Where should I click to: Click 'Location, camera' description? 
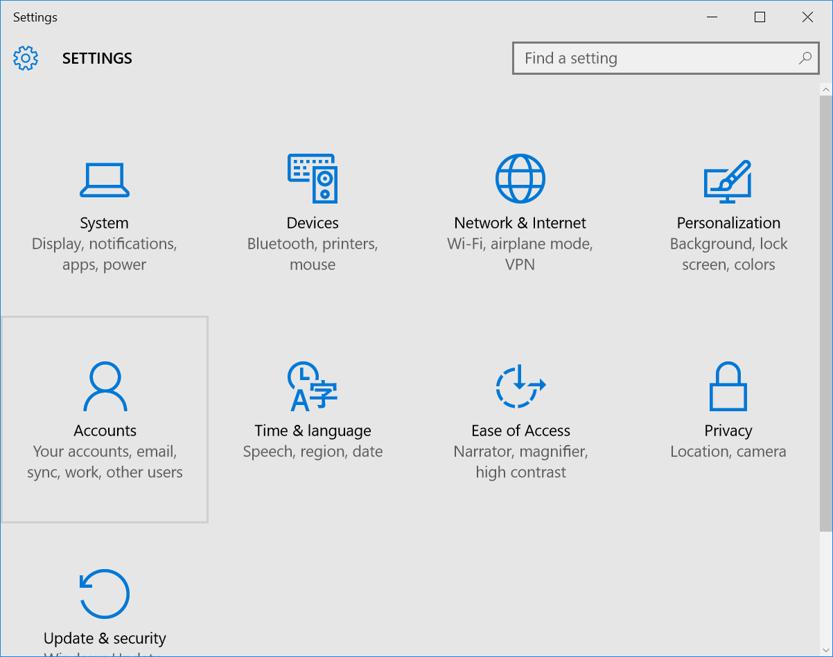pos(728,451)
